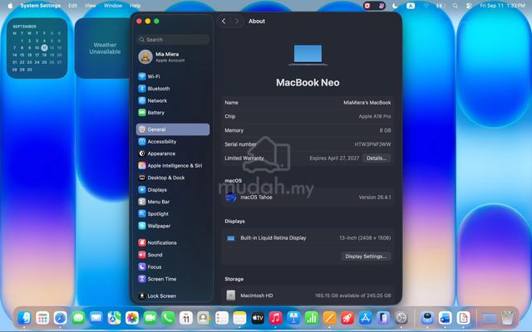
Task: Open Finder from the Dock
Action: coord(24,318)
